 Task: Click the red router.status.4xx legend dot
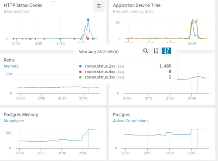pos(80,72)
